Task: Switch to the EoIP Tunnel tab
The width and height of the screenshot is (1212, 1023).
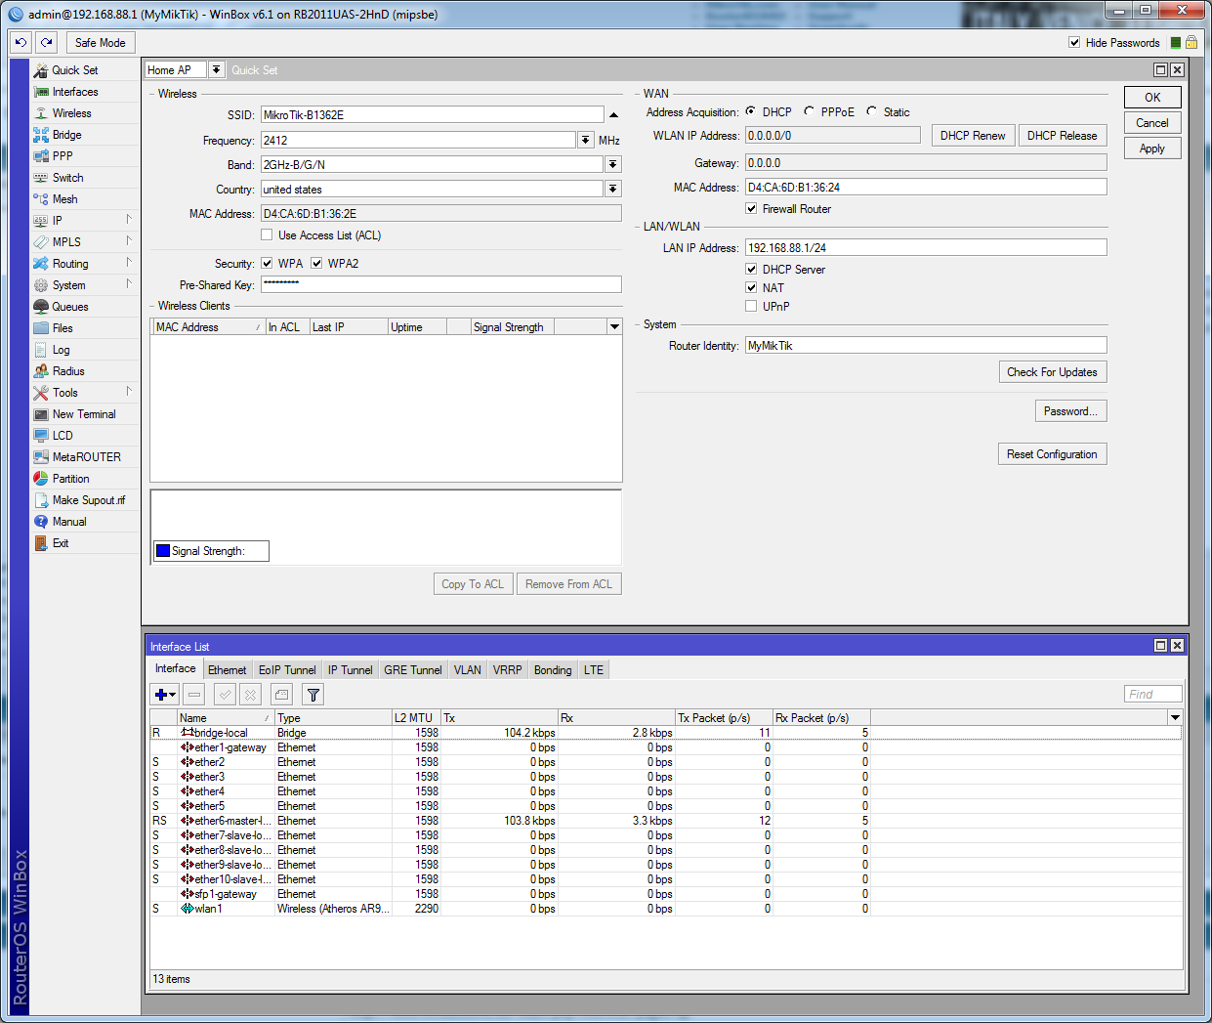Action: pos(287,670)
